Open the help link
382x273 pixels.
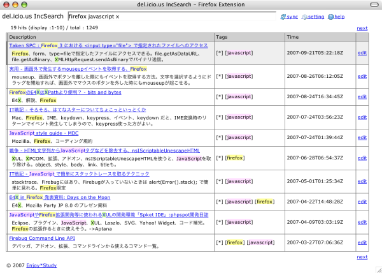point(339,17)
